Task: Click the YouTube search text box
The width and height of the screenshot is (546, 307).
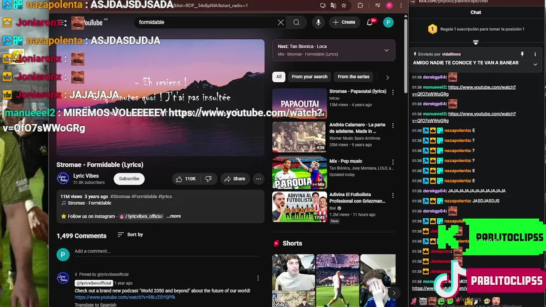Action: (x=205, y=22)
